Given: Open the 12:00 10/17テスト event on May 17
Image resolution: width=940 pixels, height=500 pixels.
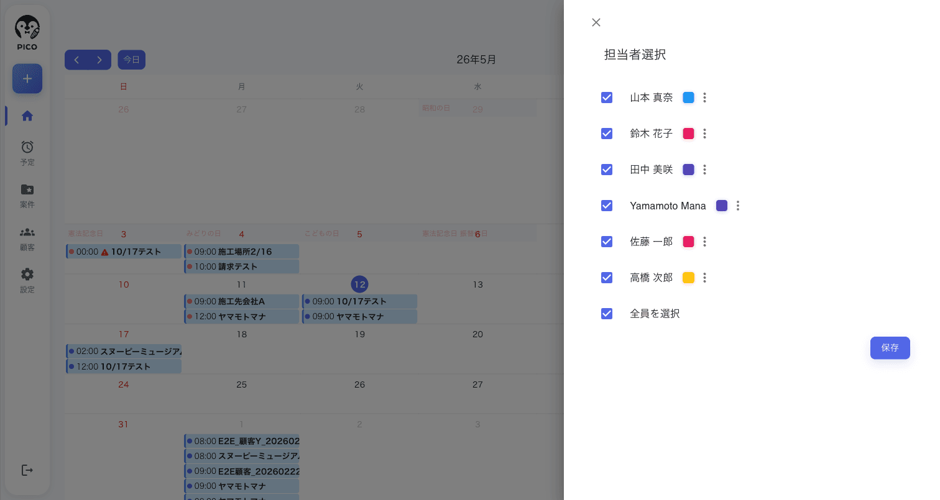Looking at the screenshot, I should [124, 366].
